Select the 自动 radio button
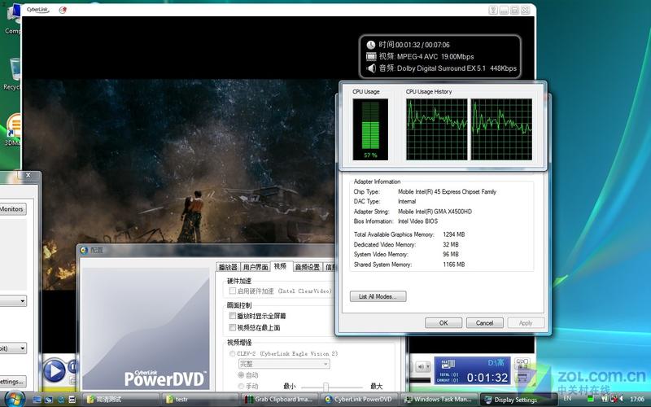This screenshot has height=407, width=651. [241, 375]
